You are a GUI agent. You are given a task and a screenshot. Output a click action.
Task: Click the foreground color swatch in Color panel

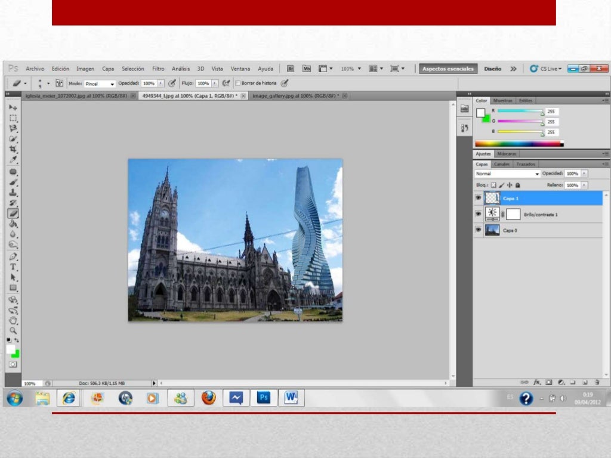click(x=480, y=113)
